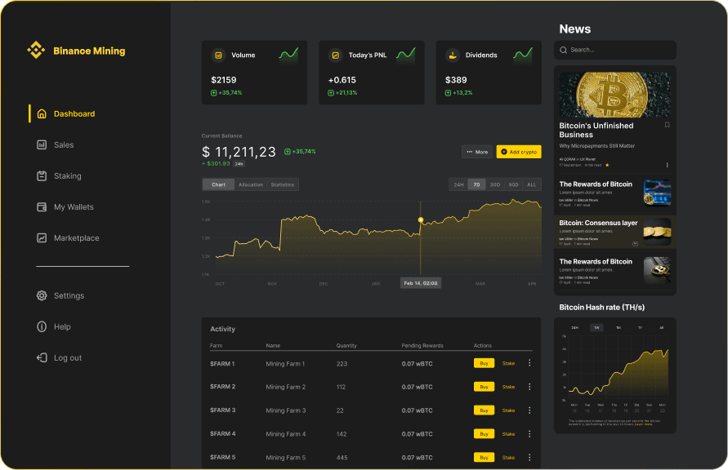
Task: Click the News search field
Action: pos(615,50)
